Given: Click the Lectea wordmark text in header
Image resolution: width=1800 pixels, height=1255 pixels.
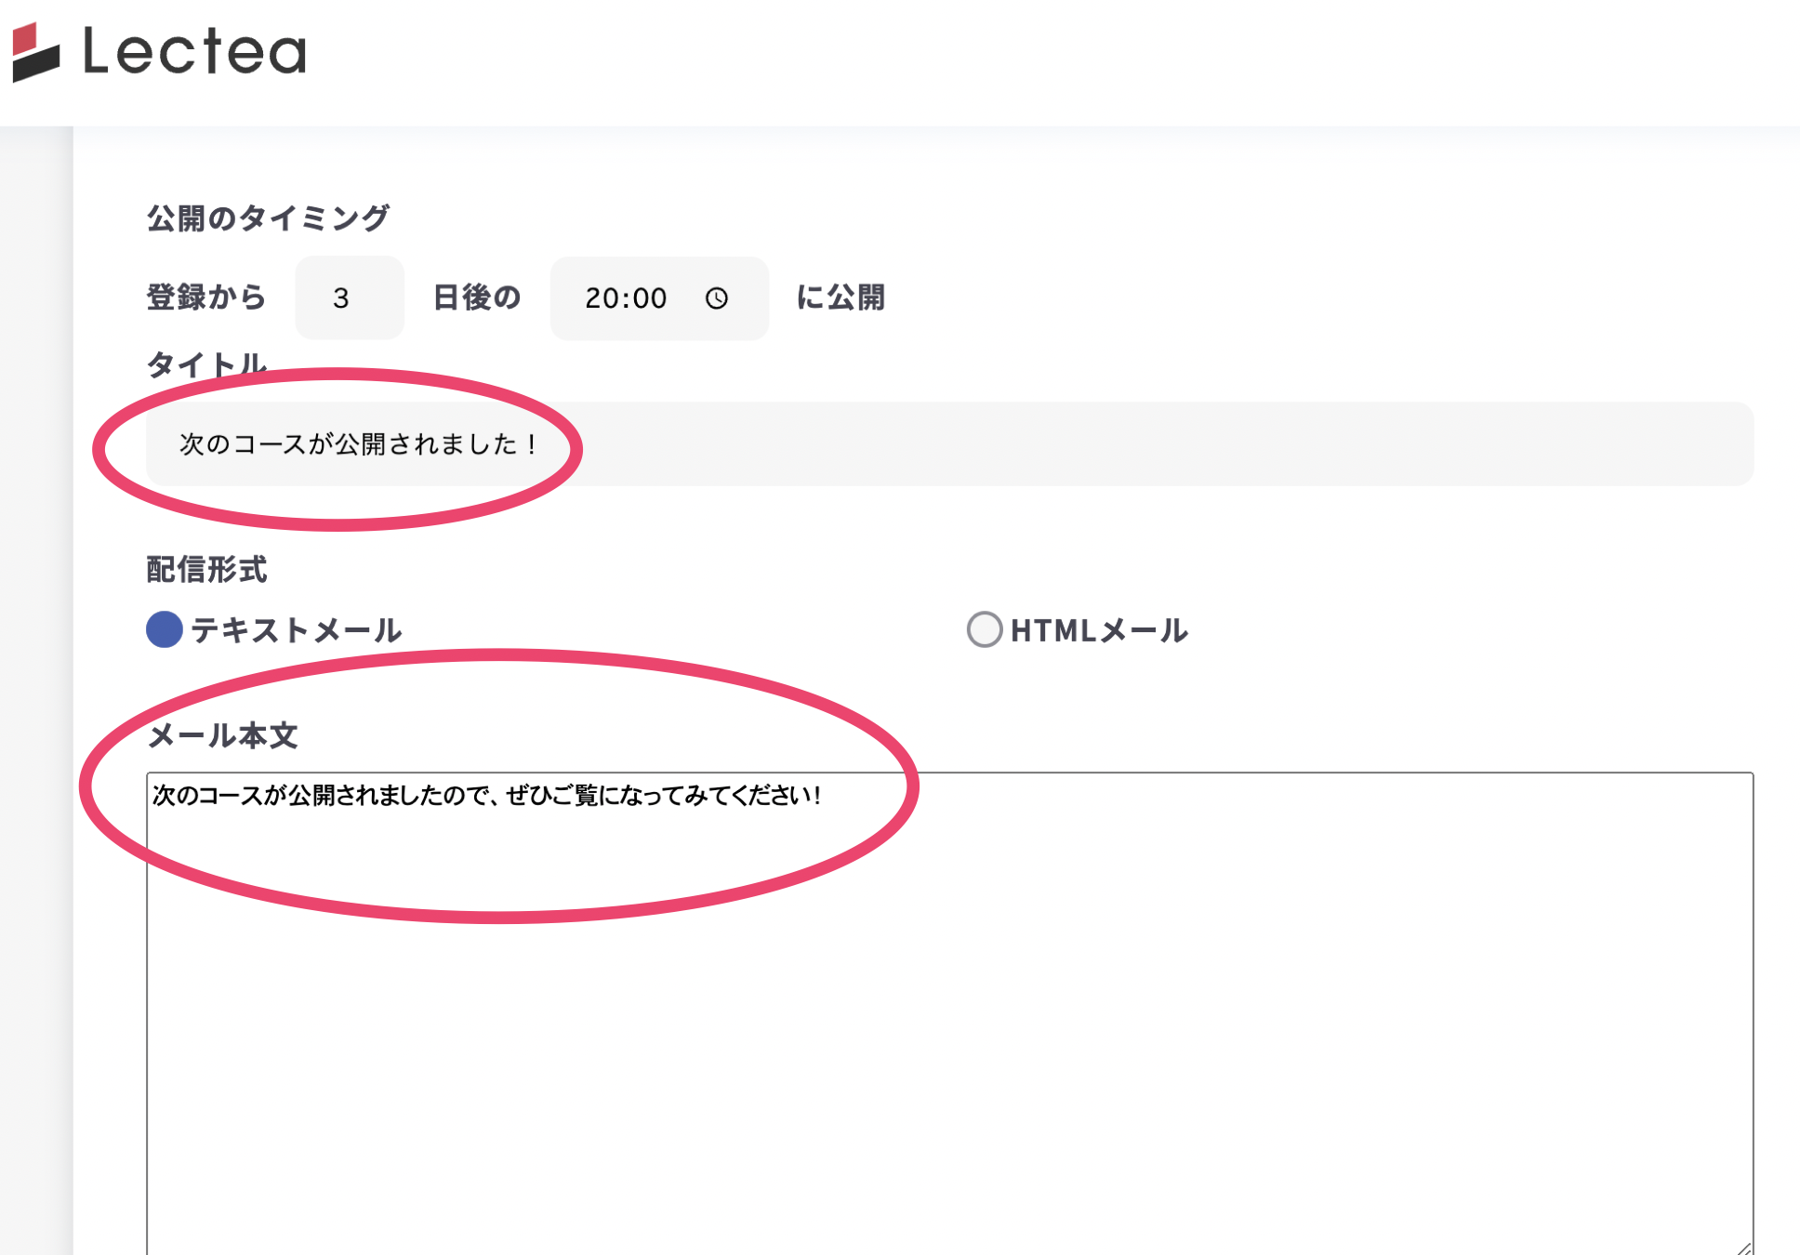Looking at the screenshot, I should [194, 51].
